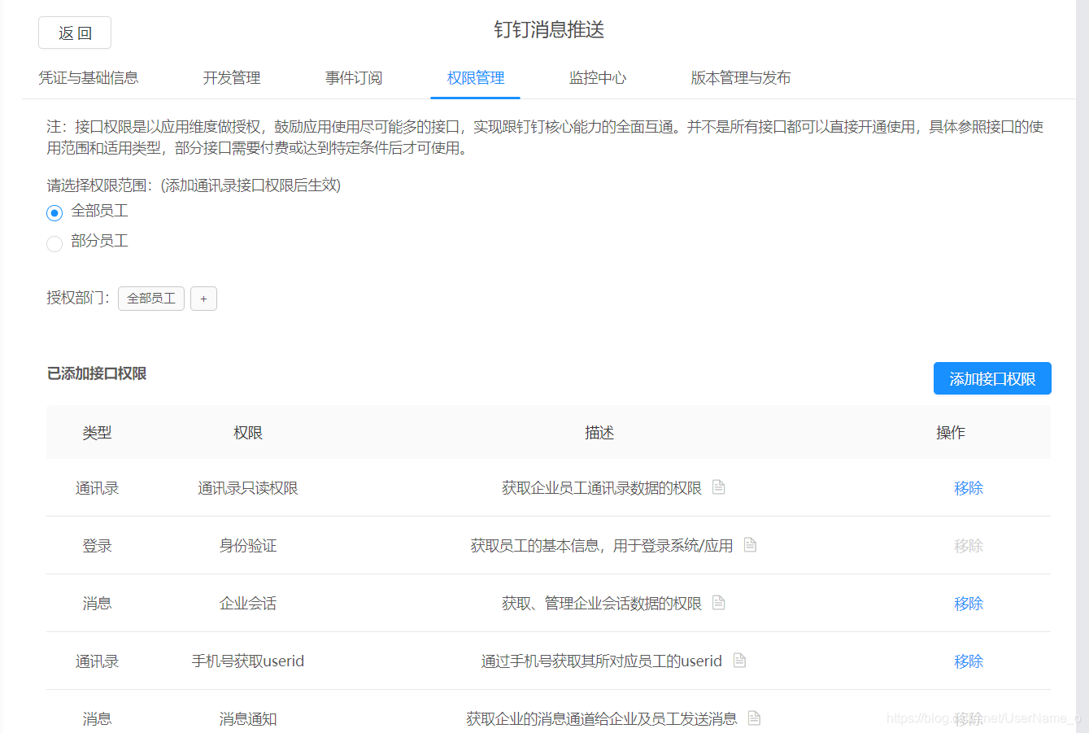The height and width of the screenshot is (733, 1089).
Task: Click 移除 in the 身份验证 row
Action: 969,546
